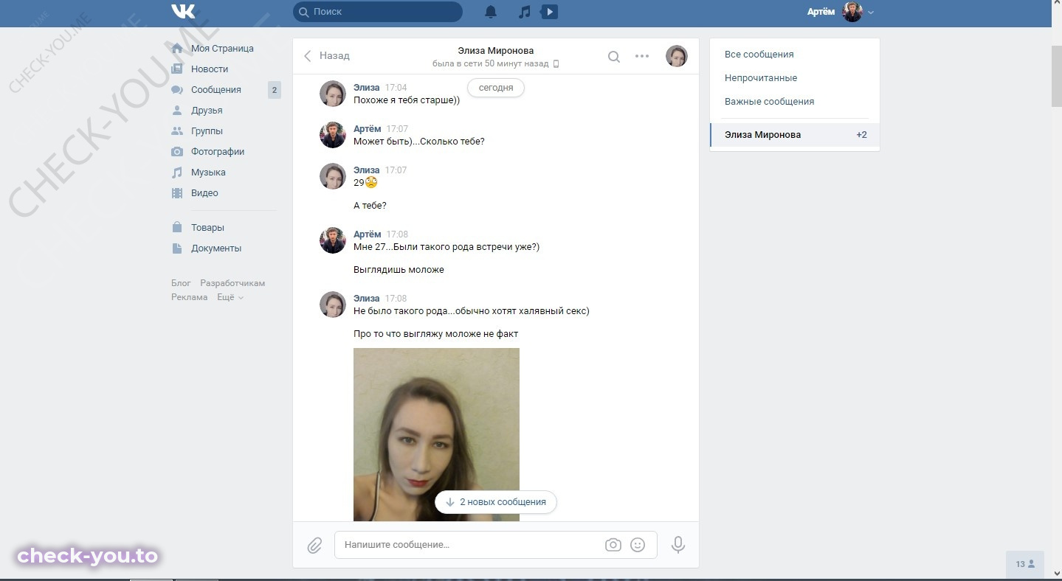Click the camera icon beside Фотографии
The height and width of the screenshot is (581, 1062).
point(177,152)
